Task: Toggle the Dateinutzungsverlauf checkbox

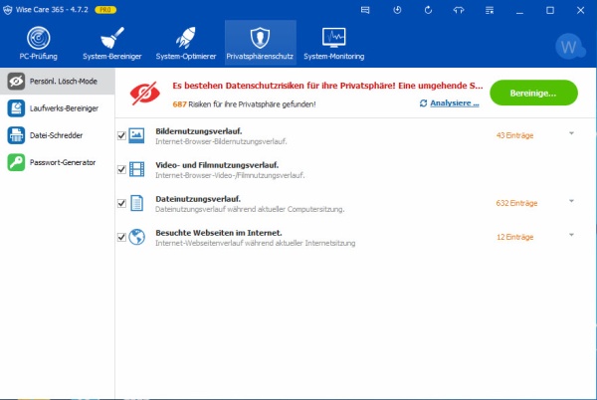Action: [121, 203]
